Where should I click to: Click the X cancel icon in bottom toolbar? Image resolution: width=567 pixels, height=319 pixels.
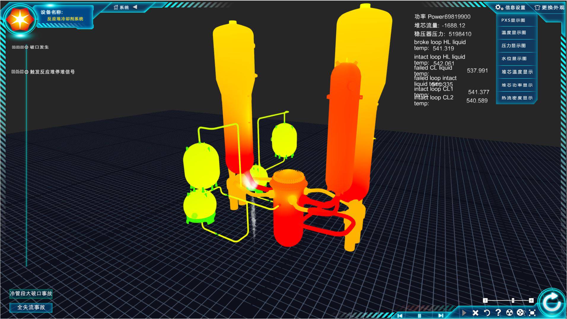[475, 313]
